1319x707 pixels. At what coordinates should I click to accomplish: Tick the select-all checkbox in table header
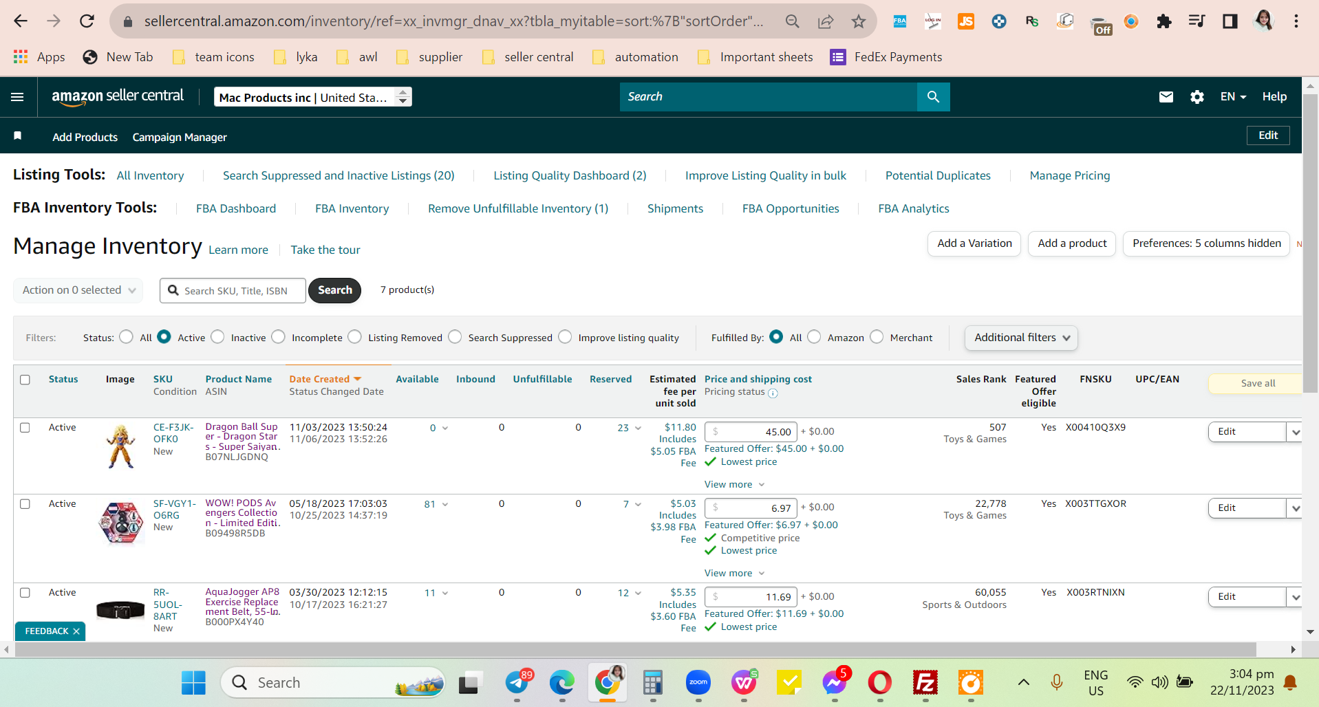[25, 380]
